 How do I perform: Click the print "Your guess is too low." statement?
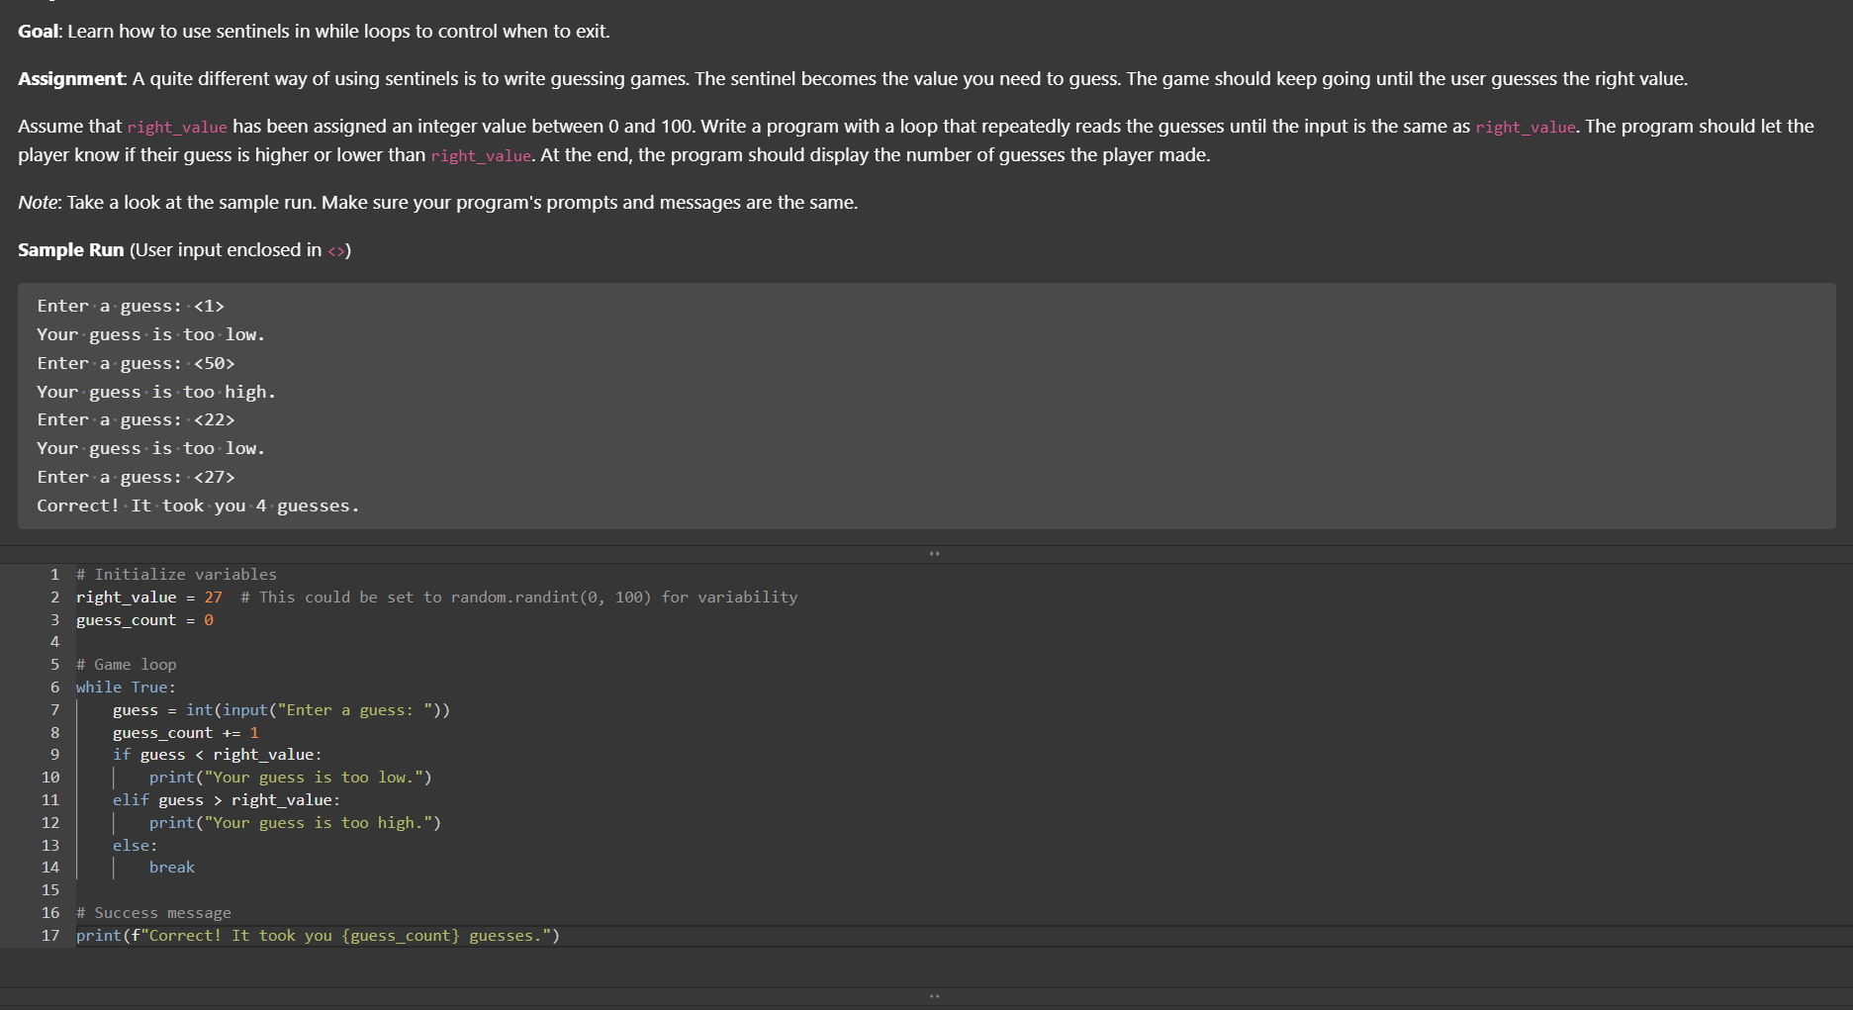[x=290, y=778]
